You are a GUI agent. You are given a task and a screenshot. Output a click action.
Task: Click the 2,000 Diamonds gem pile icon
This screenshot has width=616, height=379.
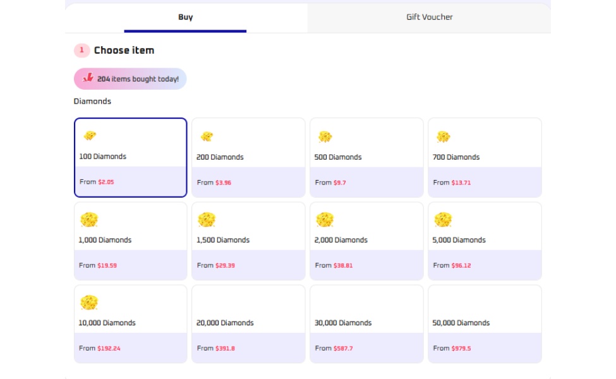(325, 220)
